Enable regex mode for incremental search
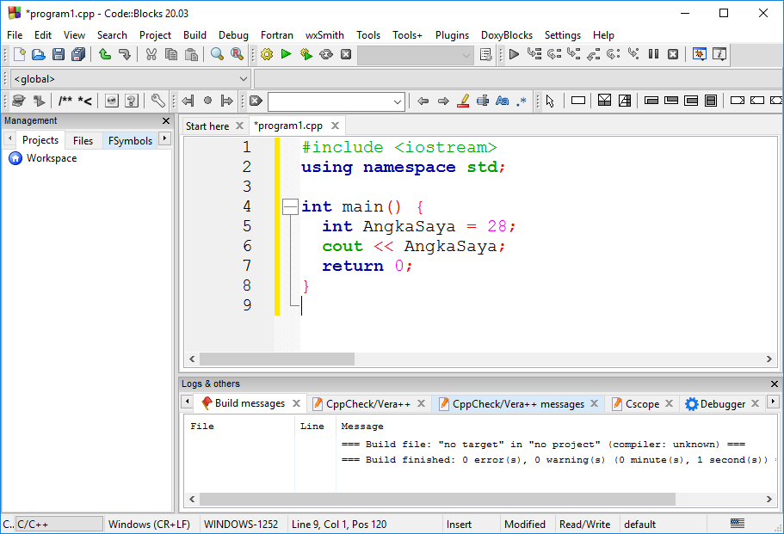 [521, 101]
